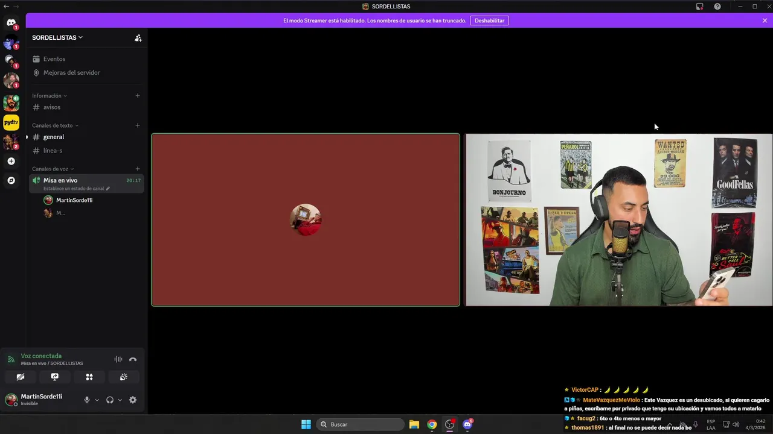Focus the webcam stream tile
This screenshot has height=434, width=773.
point(619,220)
